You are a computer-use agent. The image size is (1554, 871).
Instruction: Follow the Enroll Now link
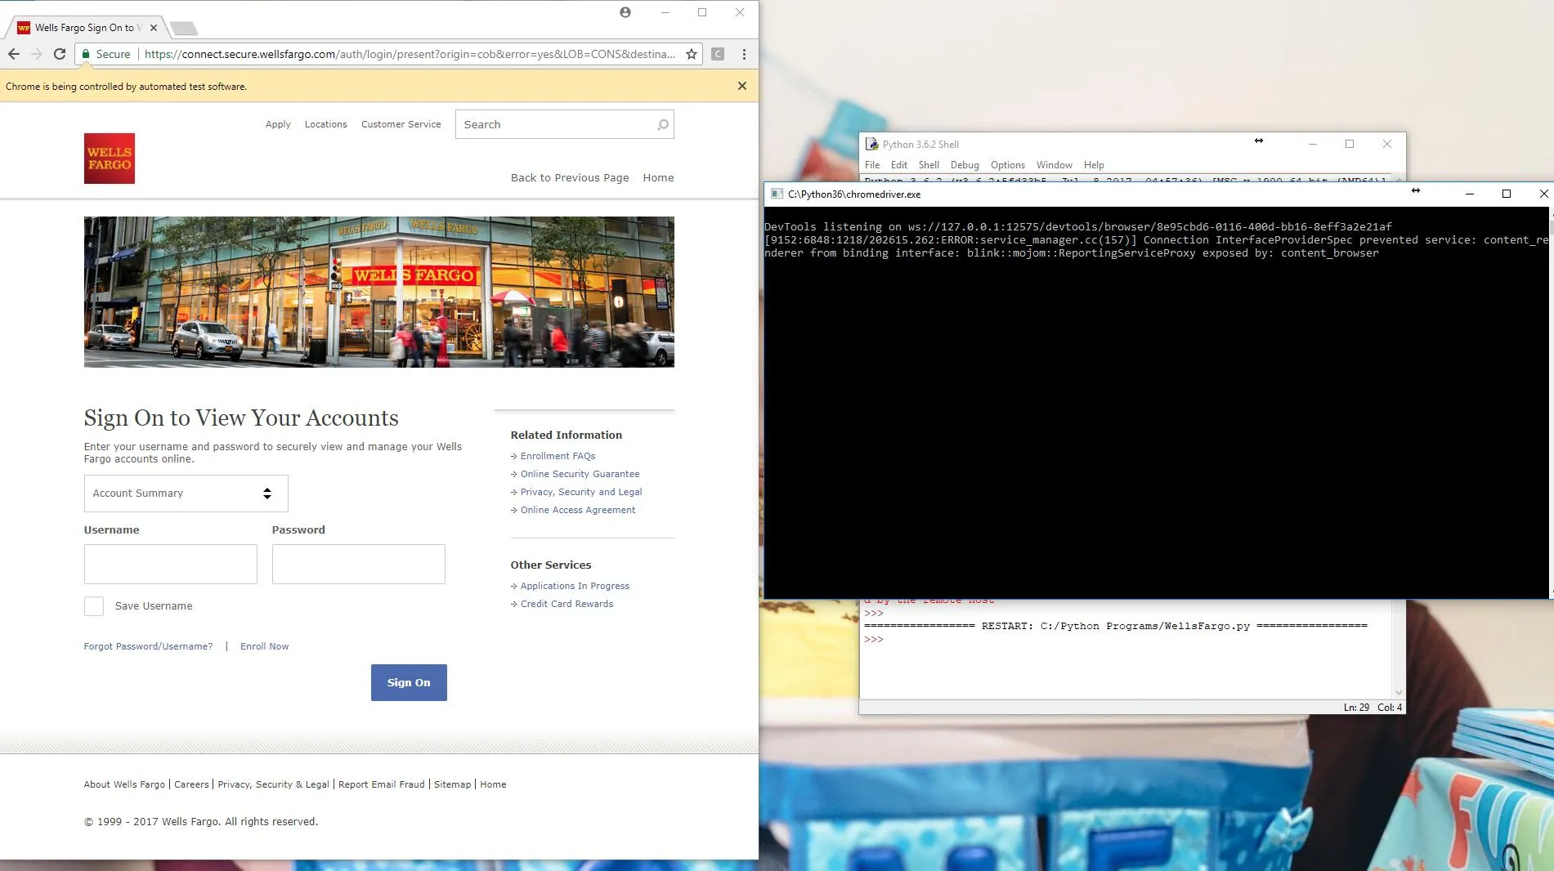pyautogui.click(x=264, y=646)
